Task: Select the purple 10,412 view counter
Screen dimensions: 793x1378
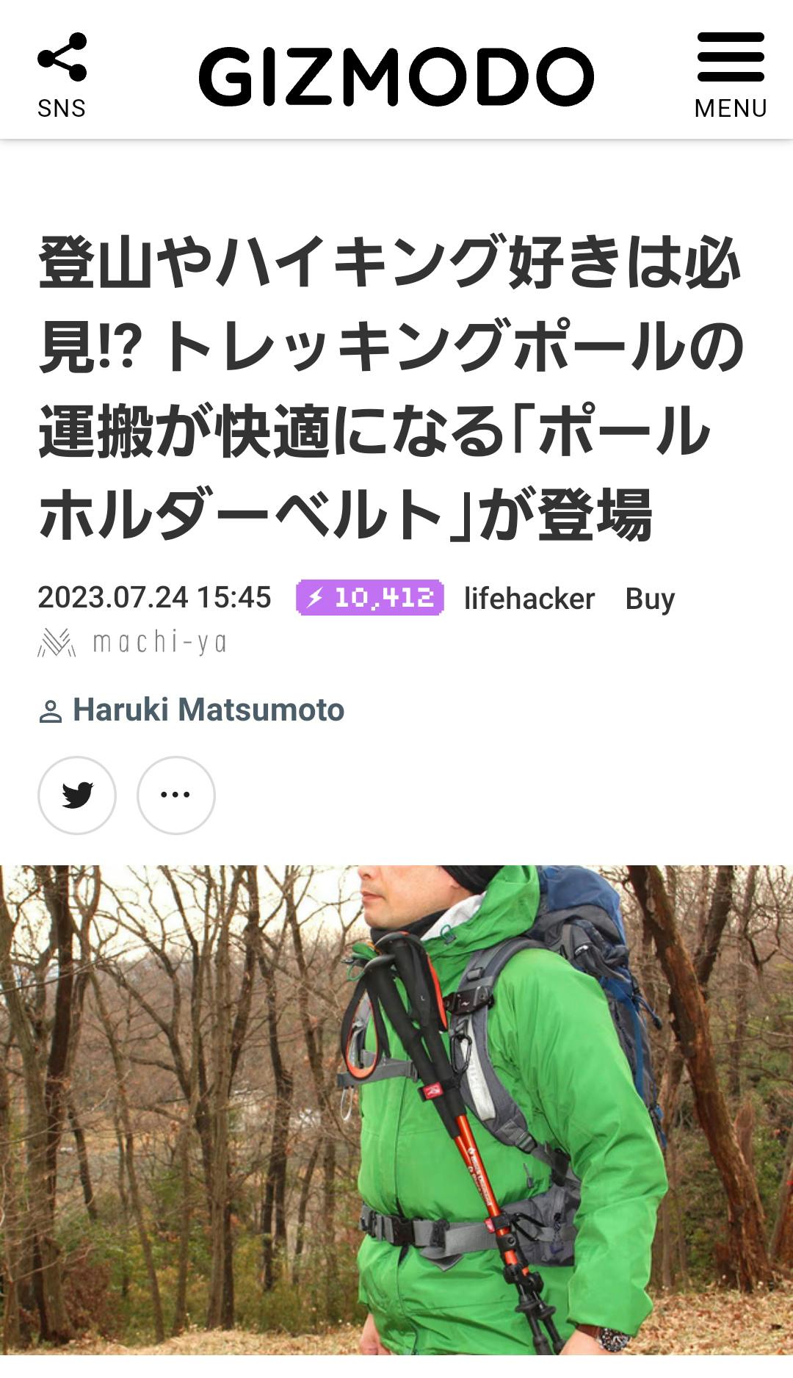Action: [370, 597]
